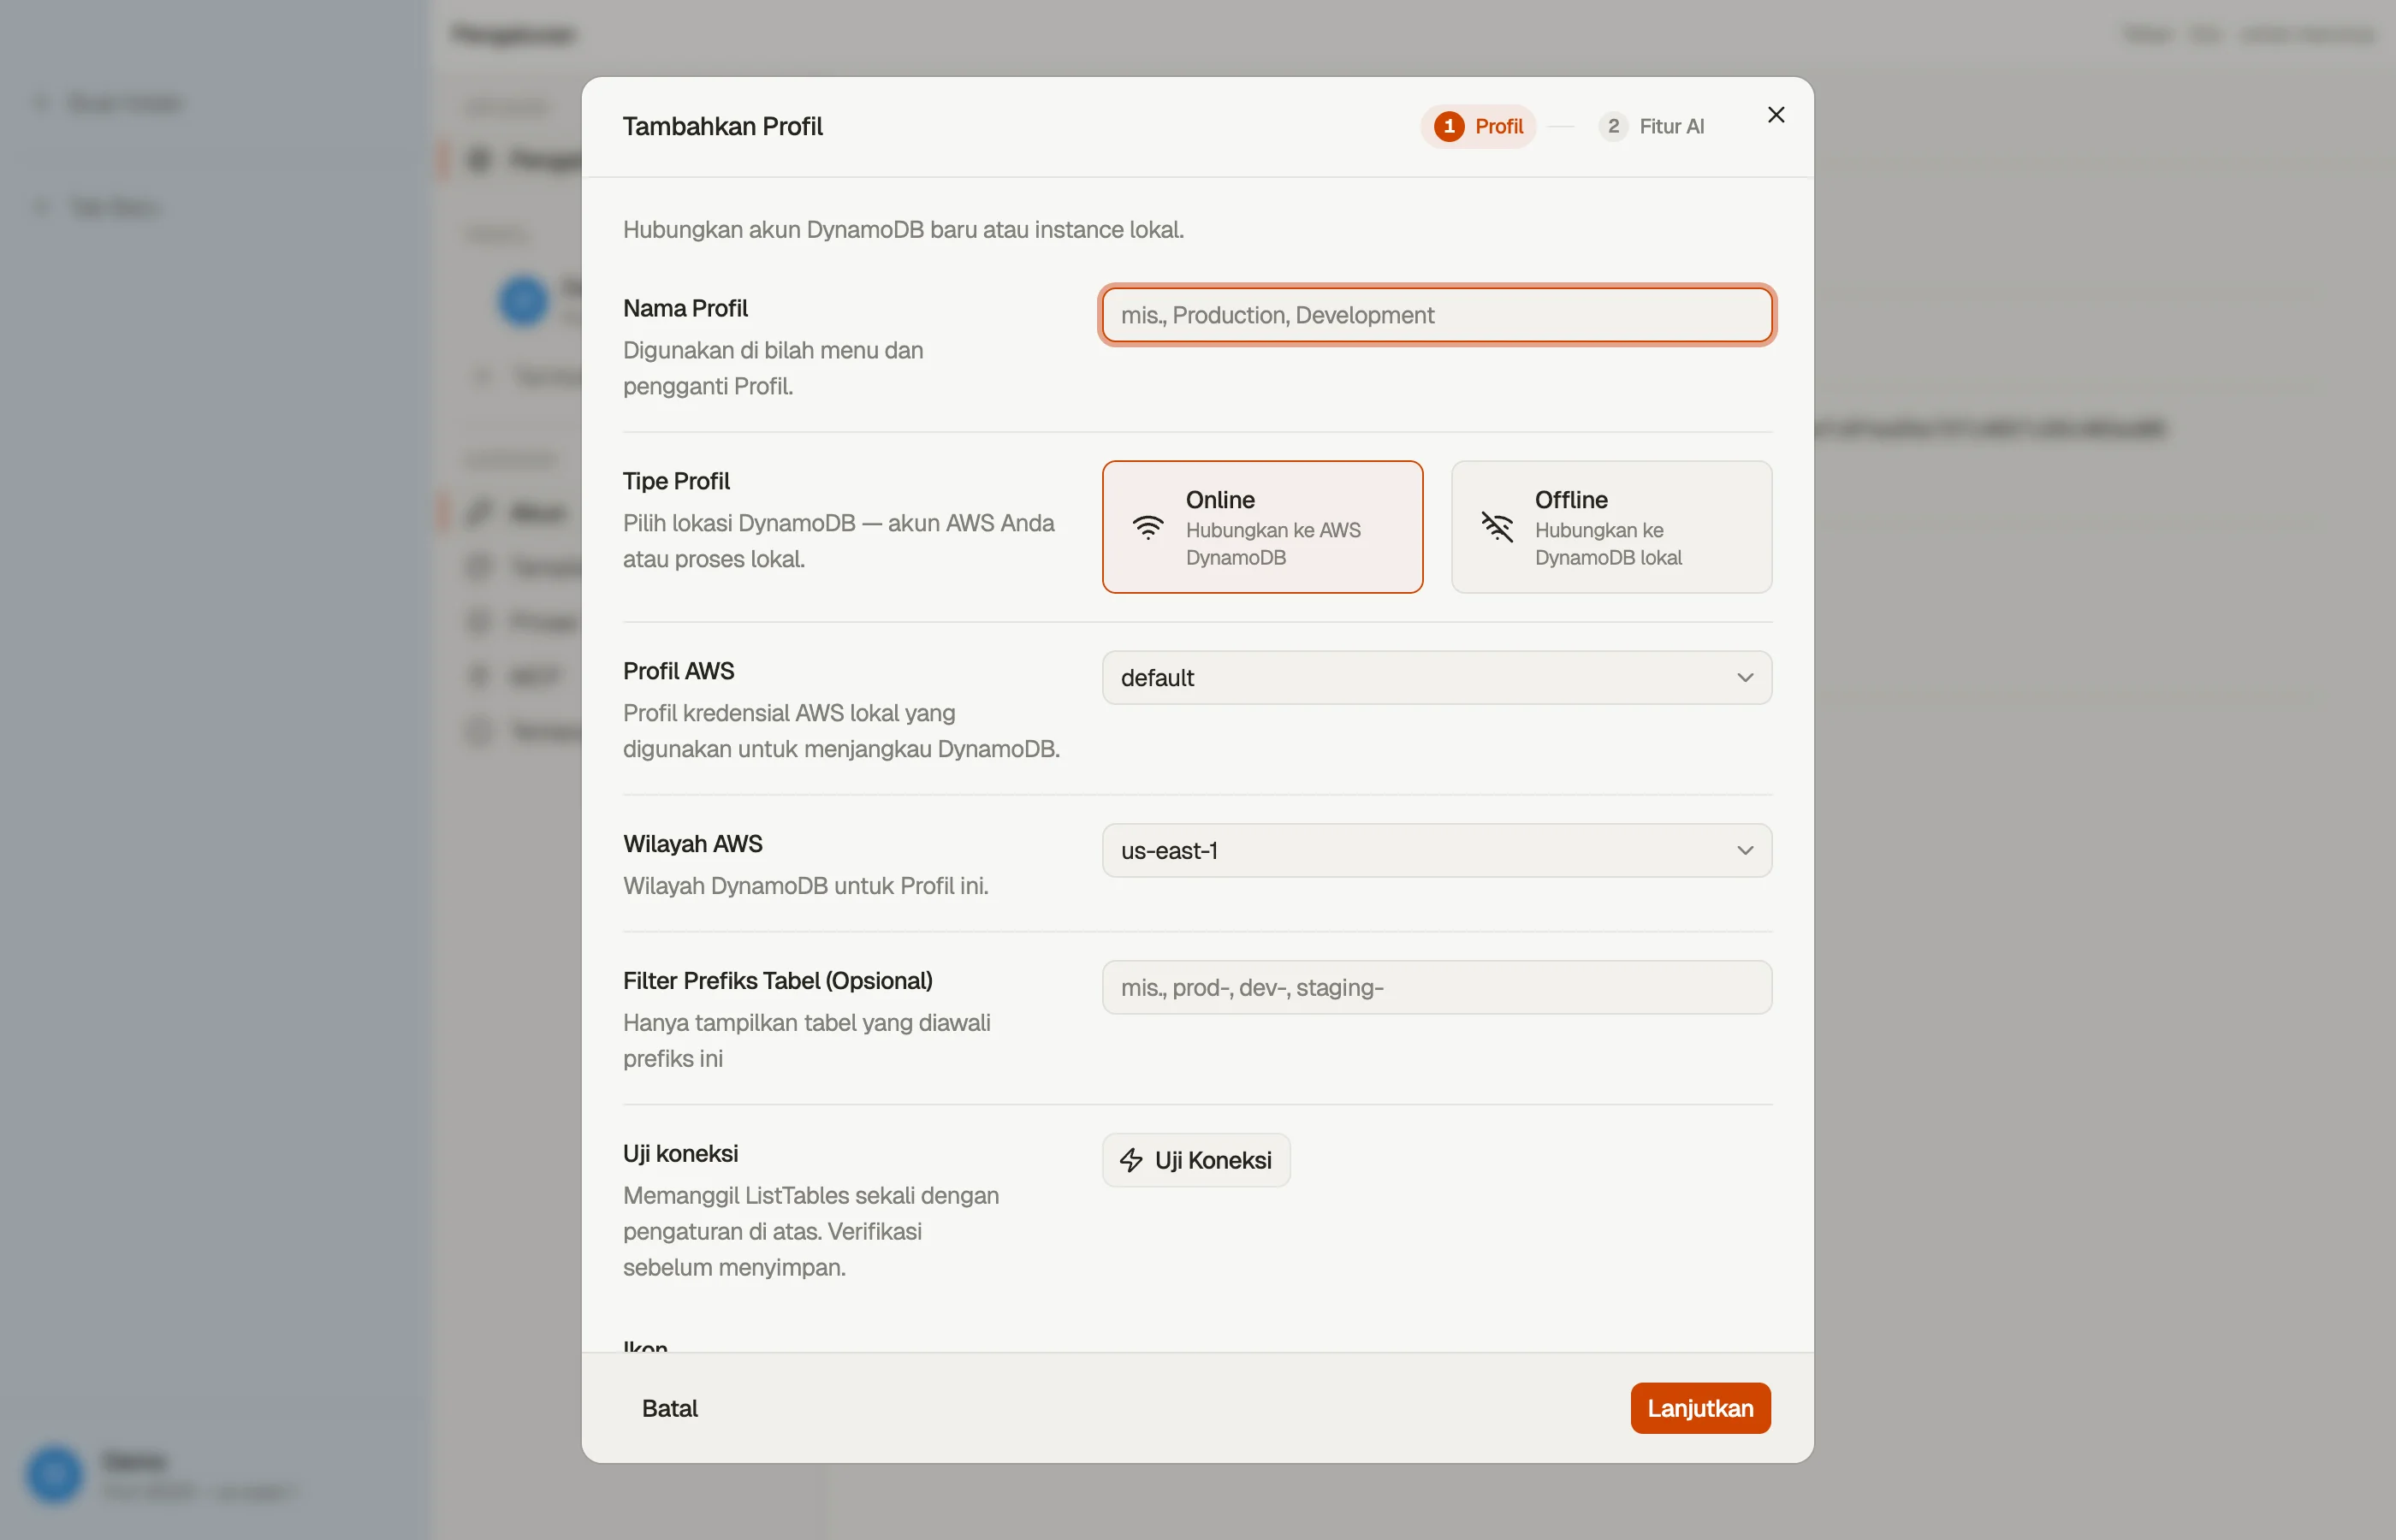
Task: Close the Tambahkan Profil dialog
Action: (1775, 115)
